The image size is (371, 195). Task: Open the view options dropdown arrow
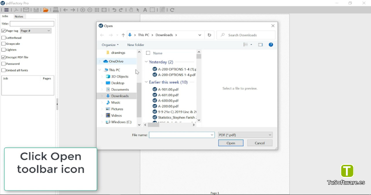(x=251, y=45)
